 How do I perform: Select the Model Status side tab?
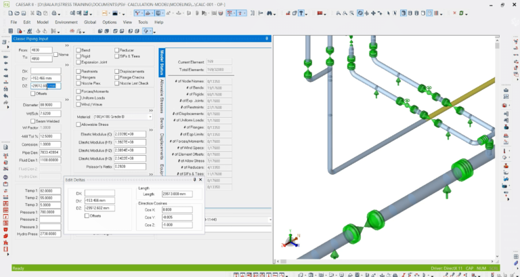coord(162,63)
